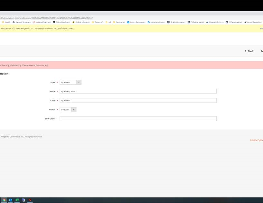Open the Indicatori financiari bookmark
This screenshot has height=203, width=263.
tap(42, 22)
